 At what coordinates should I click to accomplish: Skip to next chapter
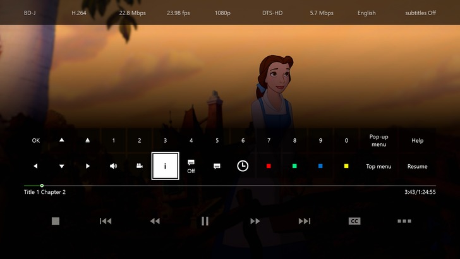(x=304, y=221)
